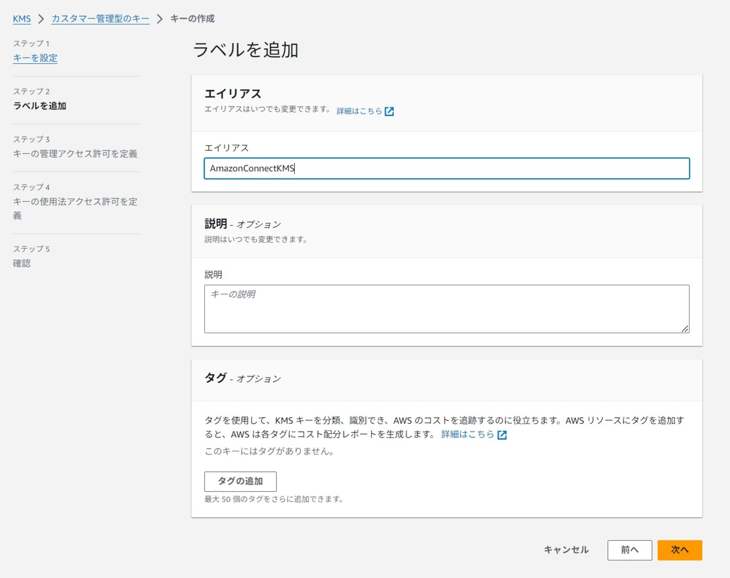Image resolution: width=730 pixels, height=578 pixels.
Task: Proceed with the 次へ button
Action: coord(680,550)
